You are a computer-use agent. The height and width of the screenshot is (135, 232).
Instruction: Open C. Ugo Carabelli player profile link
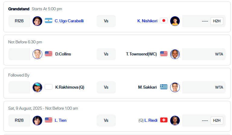[69, 21]
